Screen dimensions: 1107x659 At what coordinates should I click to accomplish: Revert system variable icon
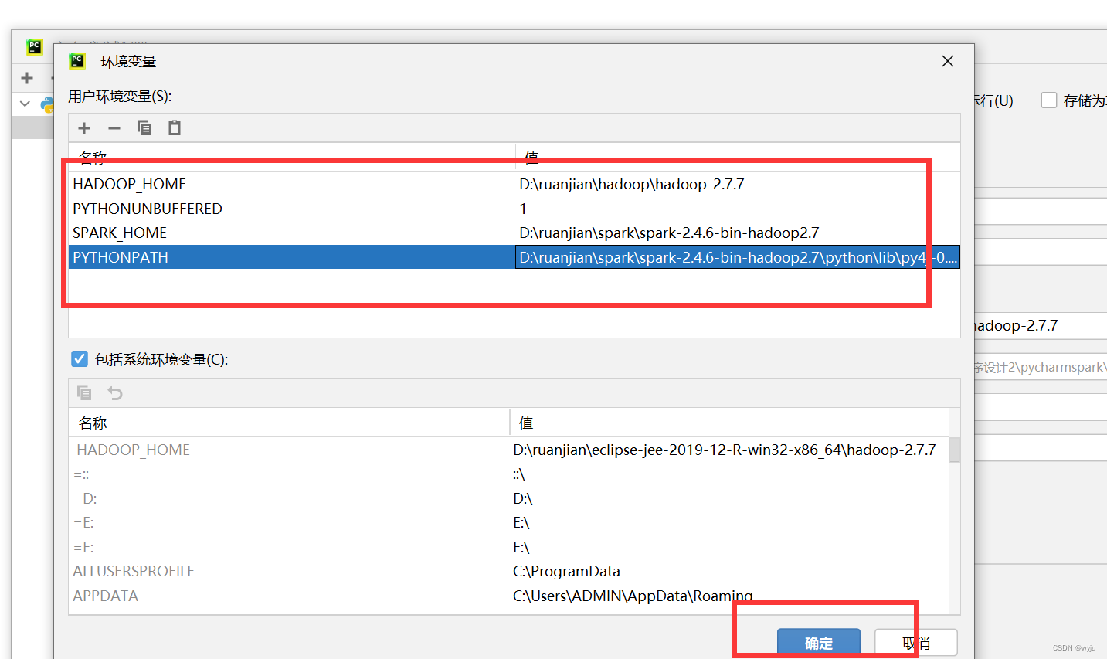pyautogui.click(x=115, y=392)
